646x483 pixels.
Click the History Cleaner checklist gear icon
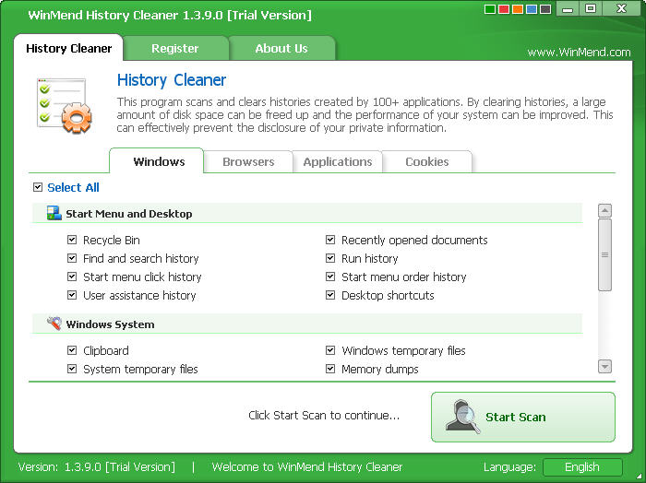[64, 105]
